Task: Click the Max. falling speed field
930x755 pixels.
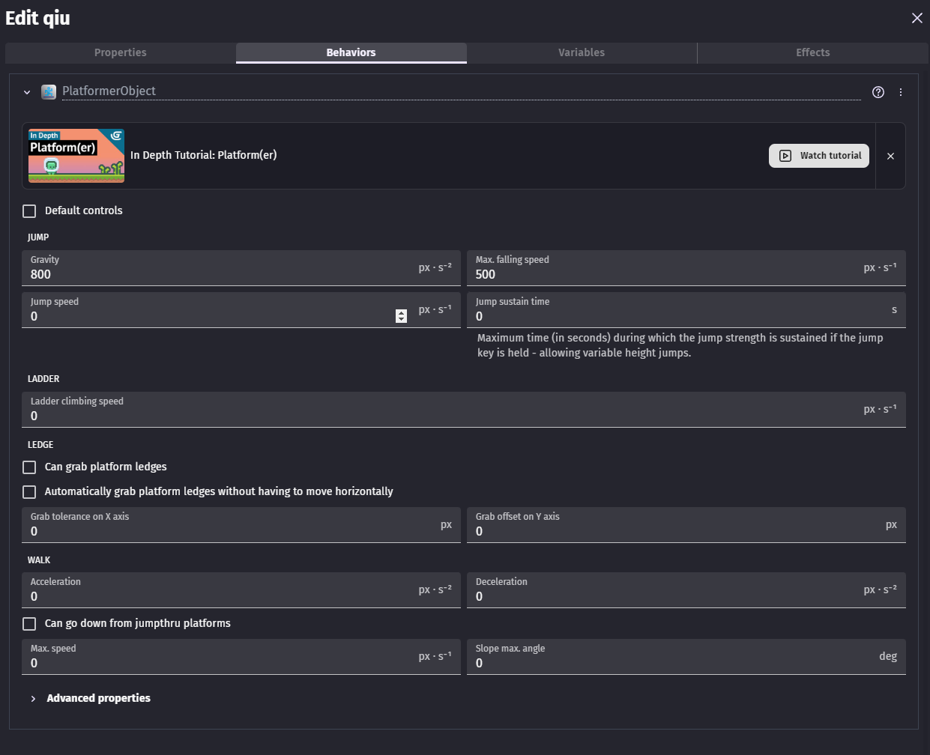Action: click(x=686, y=268)
